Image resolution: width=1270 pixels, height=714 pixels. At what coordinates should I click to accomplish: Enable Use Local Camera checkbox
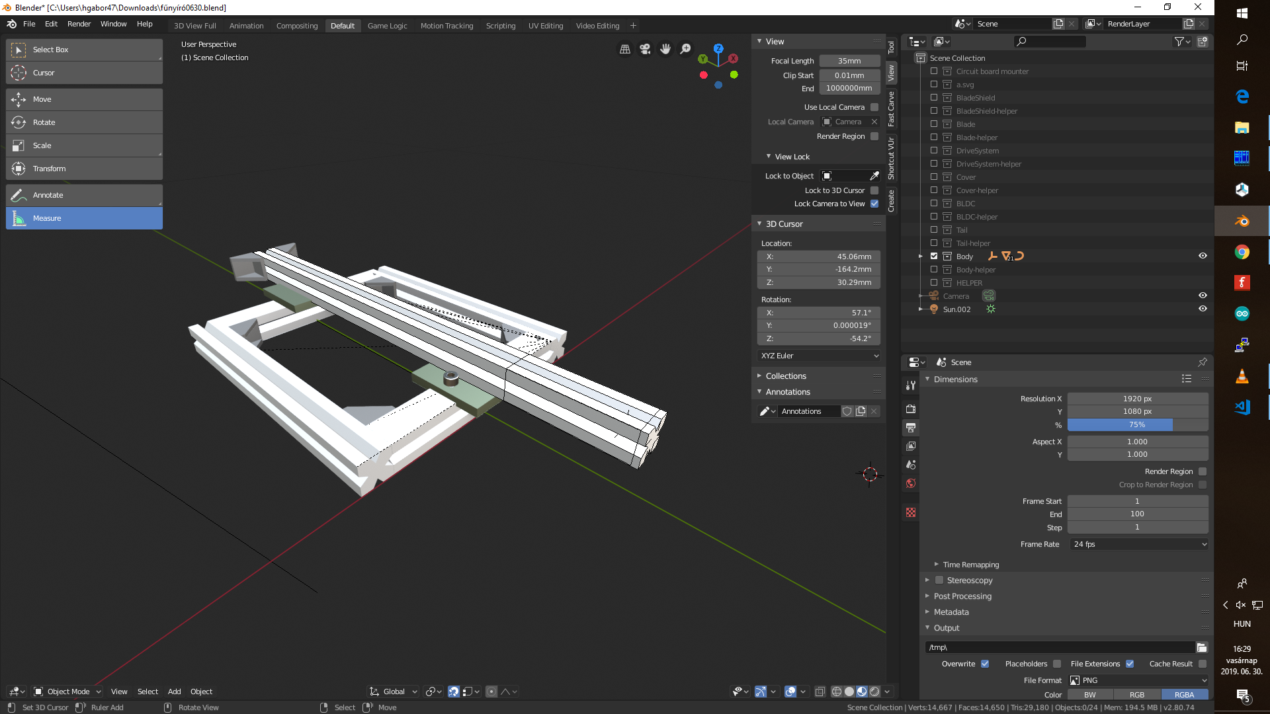pyautogui.click(x=874, y=107)
